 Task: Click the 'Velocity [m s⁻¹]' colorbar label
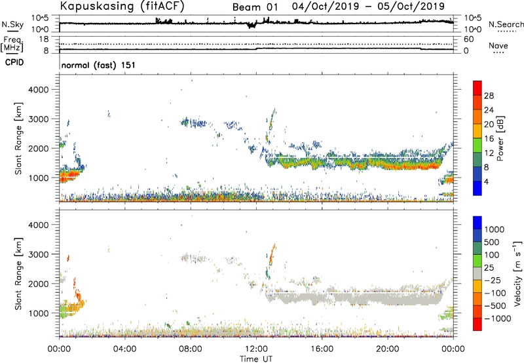click(518, 273)
